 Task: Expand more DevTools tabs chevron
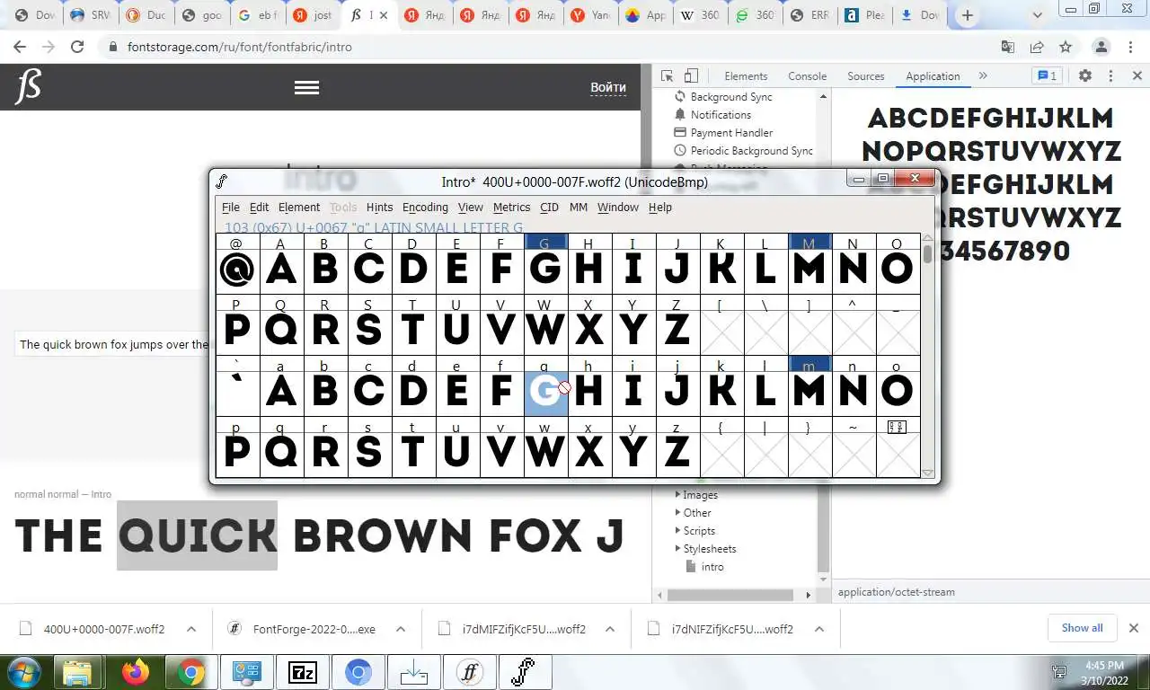[983, 76]
